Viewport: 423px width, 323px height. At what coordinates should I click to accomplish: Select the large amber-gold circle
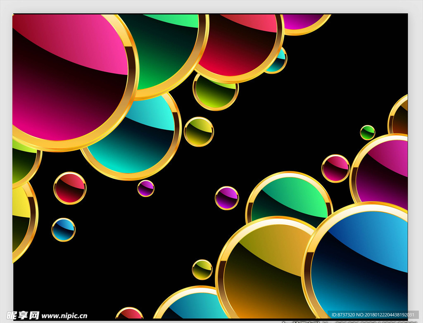[266, 268]
